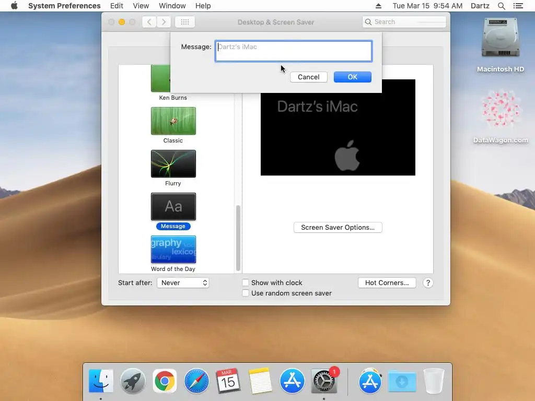The height and width of the screenshot is (401, 535).
Task: Click the date and time in menu bar
Action: (x=427, y=6)
